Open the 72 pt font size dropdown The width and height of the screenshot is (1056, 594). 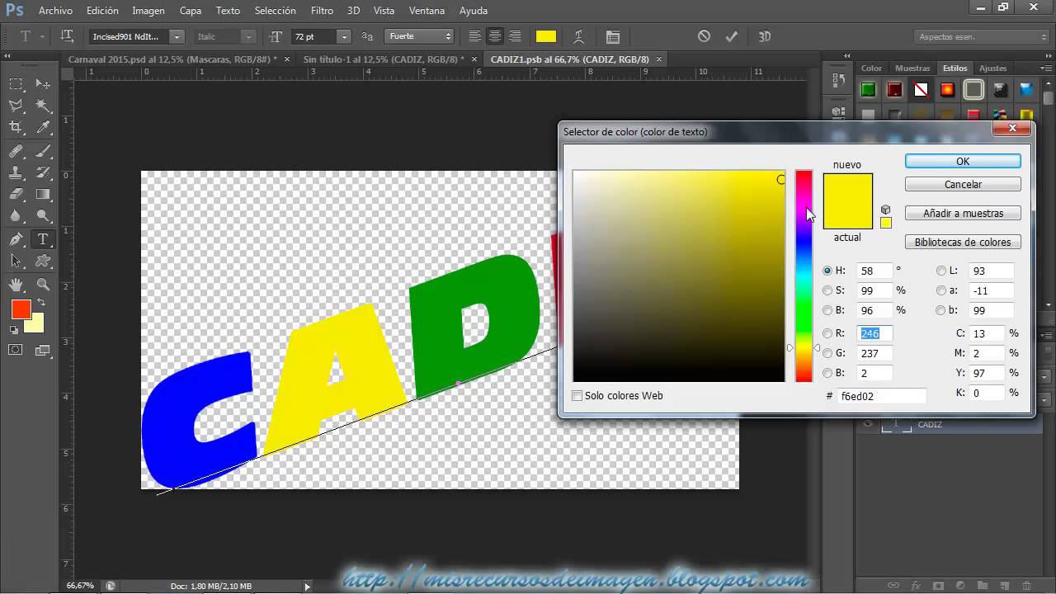click(x=344, y=36)
